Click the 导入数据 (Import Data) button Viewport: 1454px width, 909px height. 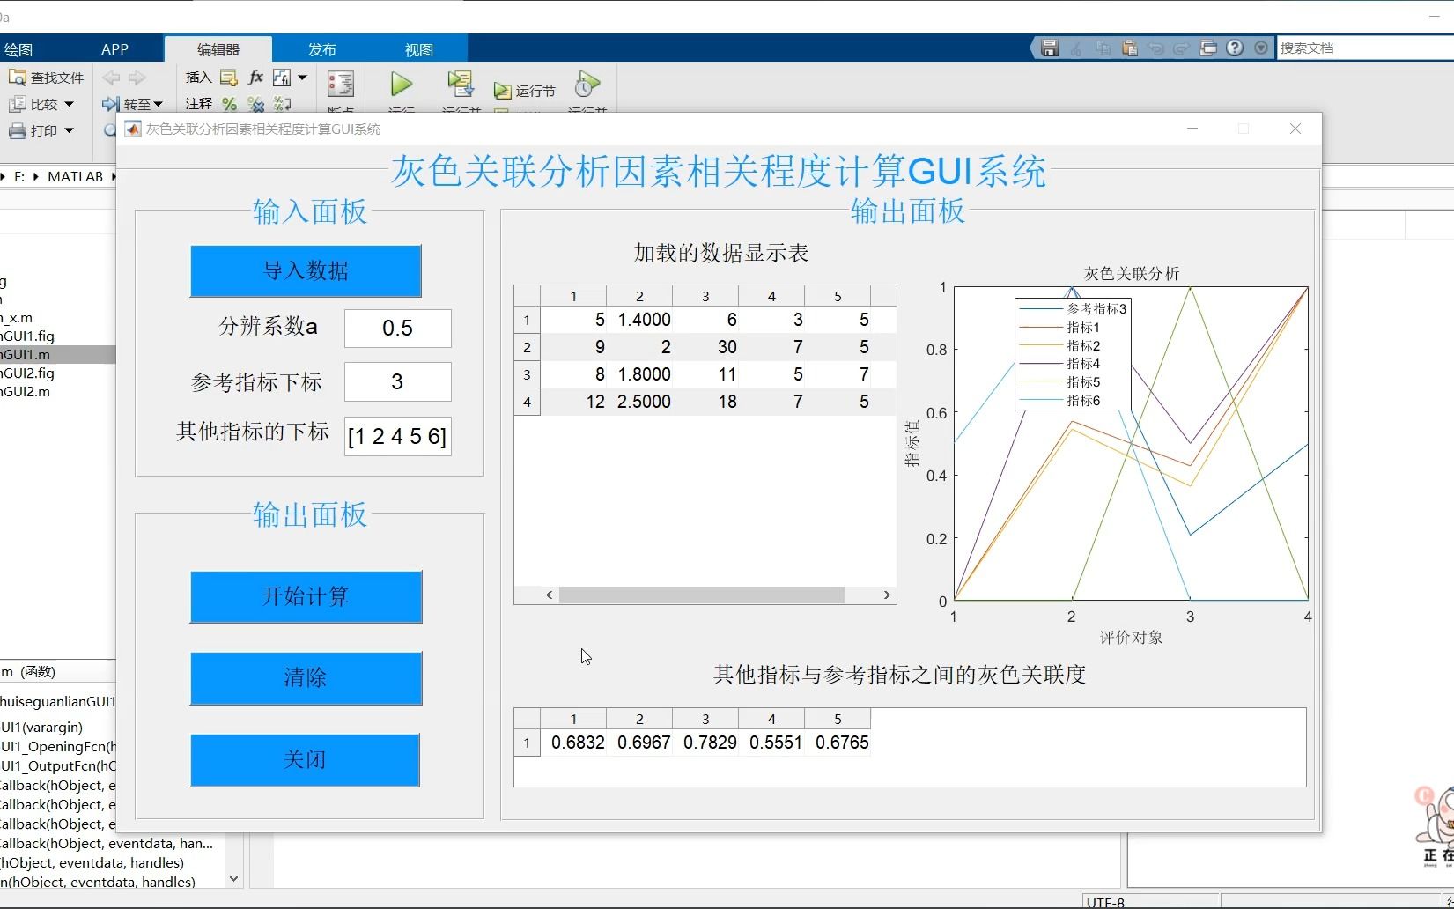pyautogui.click(x=306, y=270)
